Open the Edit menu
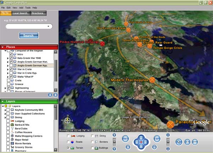This screenshot has height=153, width=213. click(x=9, y=7)
